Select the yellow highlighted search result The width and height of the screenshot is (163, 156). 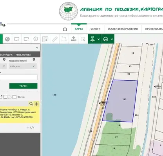pos(20,115)
